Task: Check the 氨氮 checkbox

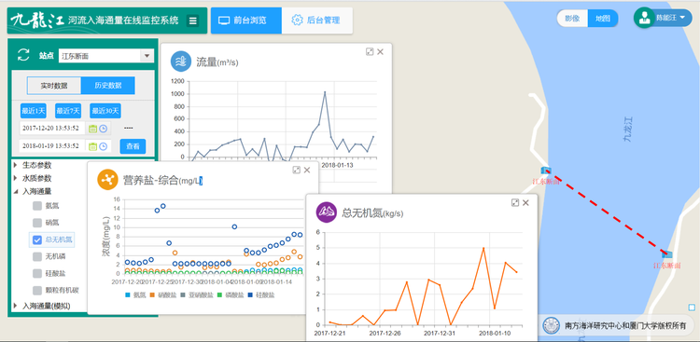Action: (x=37, y=206)
